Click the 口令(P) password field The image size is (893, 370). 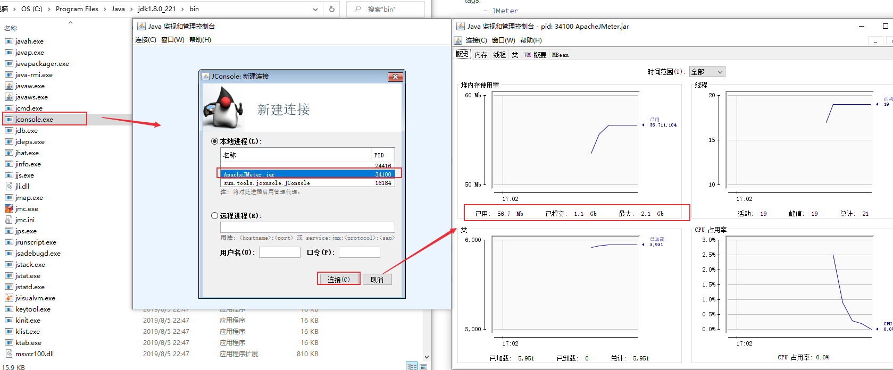tap(360, 252)
